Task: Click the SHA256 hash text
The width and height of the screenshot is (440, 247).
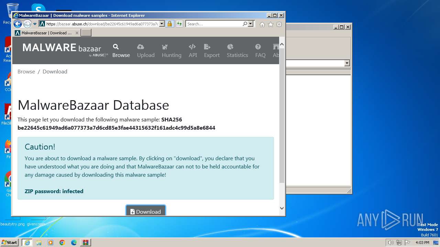Action: point(116,128)
